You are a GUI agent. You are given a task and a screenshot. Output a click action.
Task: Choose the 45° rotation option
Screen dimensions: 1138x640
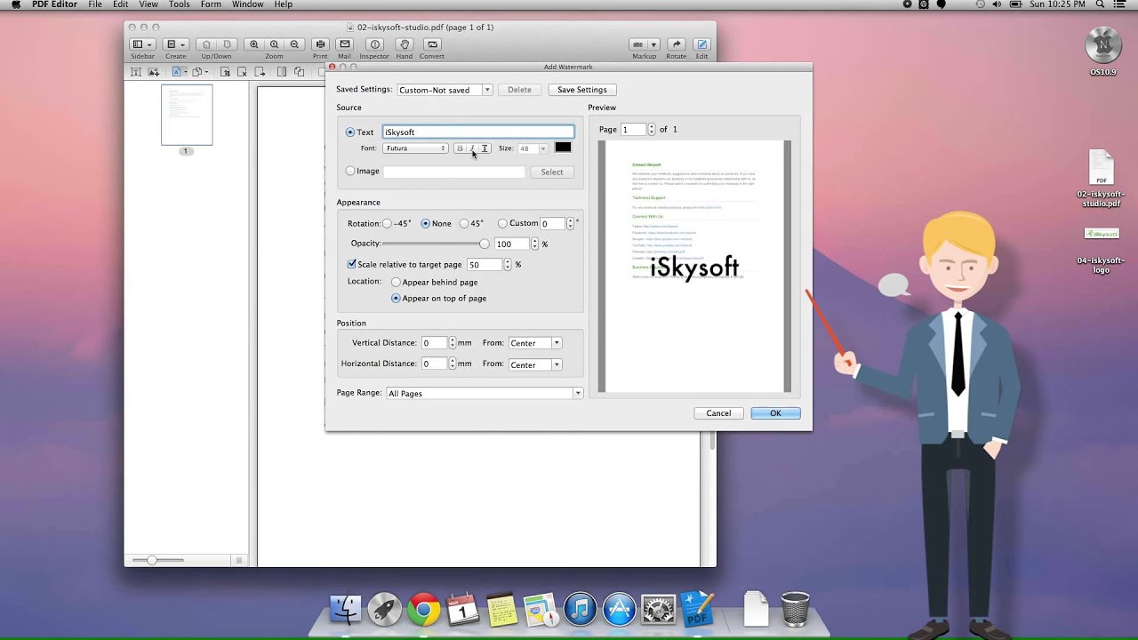coord(464,224)
